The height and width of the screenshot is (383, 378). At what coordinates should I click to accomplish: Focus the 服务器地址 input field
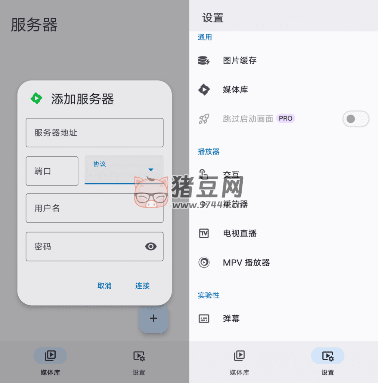point(94,133)
